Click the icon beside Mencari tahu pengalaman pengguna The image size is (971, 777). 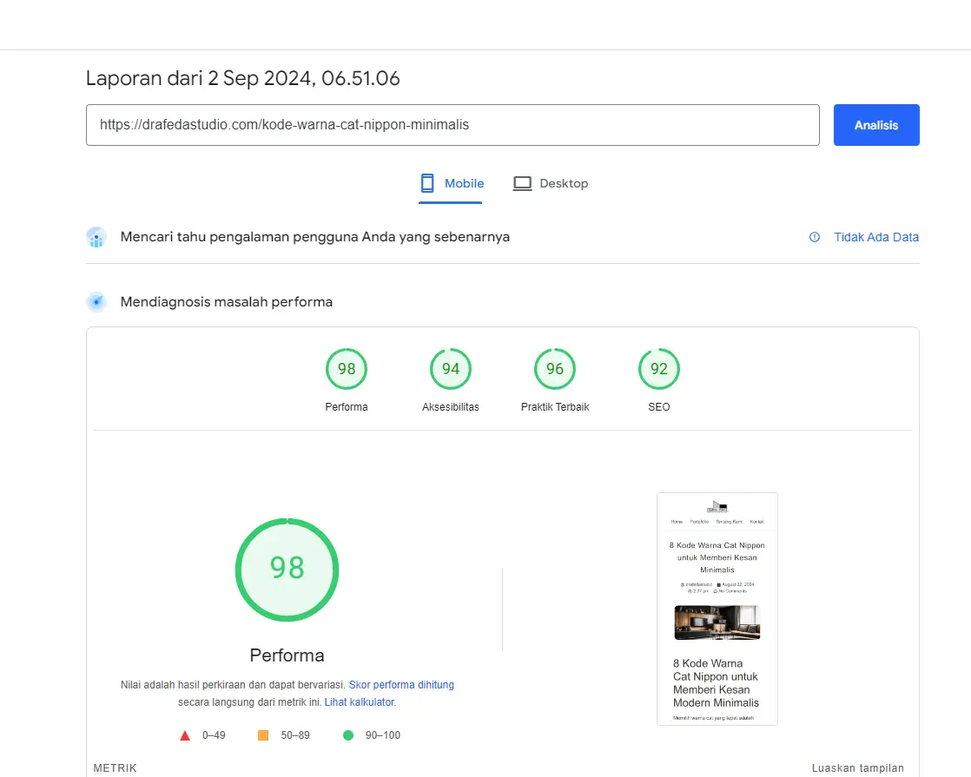[96, 236]
